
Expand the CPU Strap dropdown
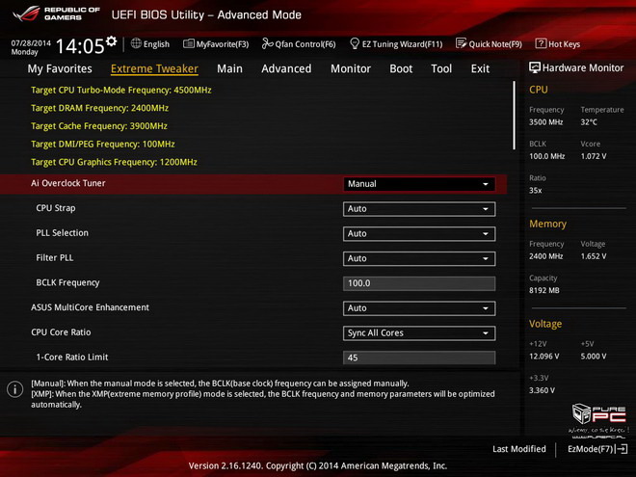pos(419,209)
